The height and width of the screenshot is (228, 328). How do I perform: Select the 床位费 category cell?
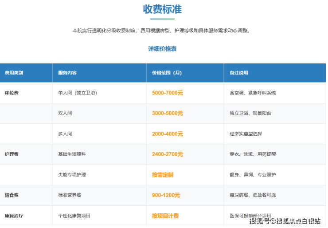[12, 93]
